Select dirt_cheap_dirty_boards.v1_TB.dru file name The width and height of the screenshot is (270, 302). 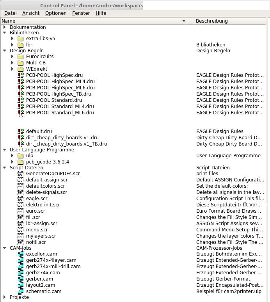(x=66, y=144)
